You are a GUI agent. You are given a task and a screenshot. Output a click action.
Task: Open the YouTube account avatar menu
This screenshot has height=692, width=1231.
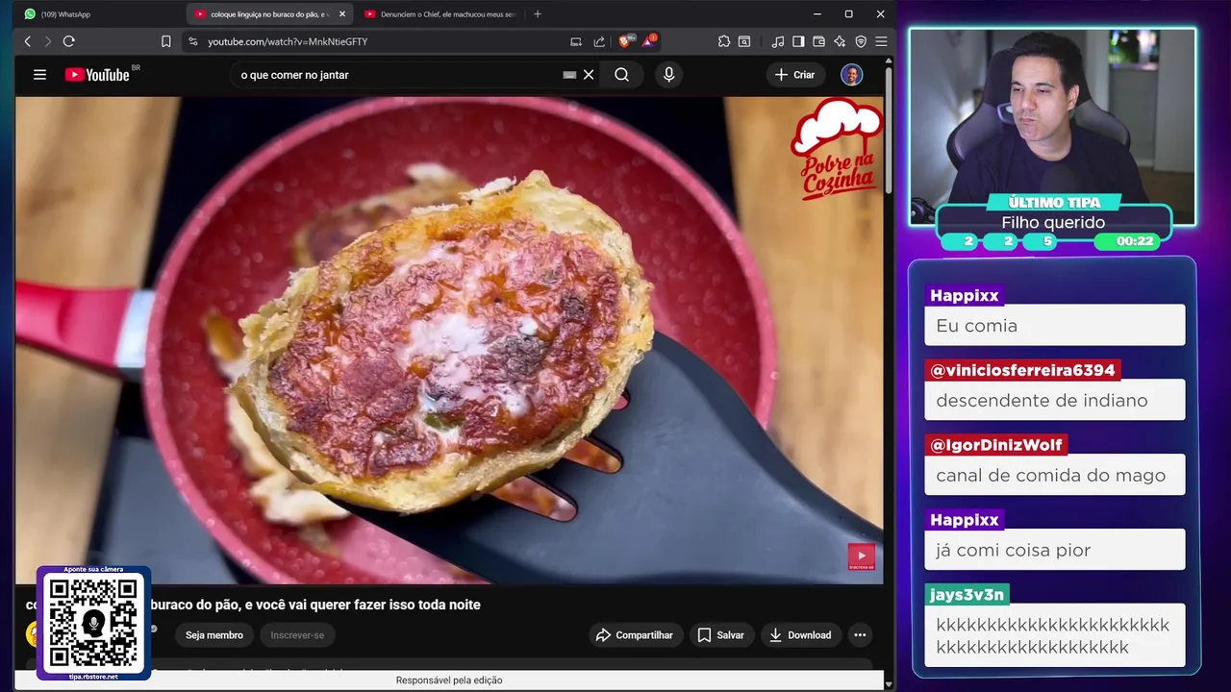[852, 74]
